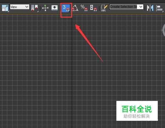Screen dimensions: 165x128
Task: Enable the Percent Snap toggle
Action: [84, 8]
